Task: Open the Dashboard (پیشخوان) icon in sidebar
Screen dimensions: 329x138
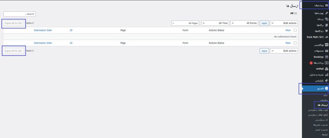Action: tap(326, 5)
